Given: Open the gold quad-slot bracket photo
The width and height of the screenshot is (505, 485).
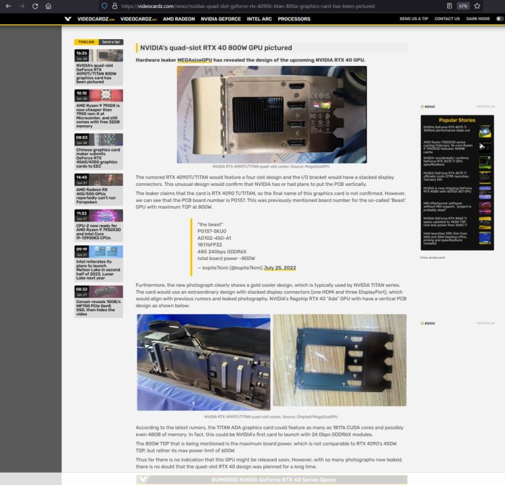Looking at the screenshot, I should [272, 115].
